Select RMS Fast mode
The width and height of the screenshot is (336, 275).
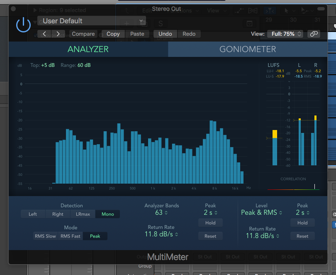70,236
